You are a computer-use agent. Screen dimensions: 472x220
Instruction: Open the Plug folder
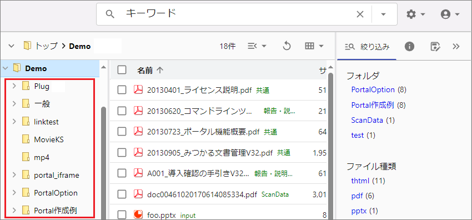42,86
